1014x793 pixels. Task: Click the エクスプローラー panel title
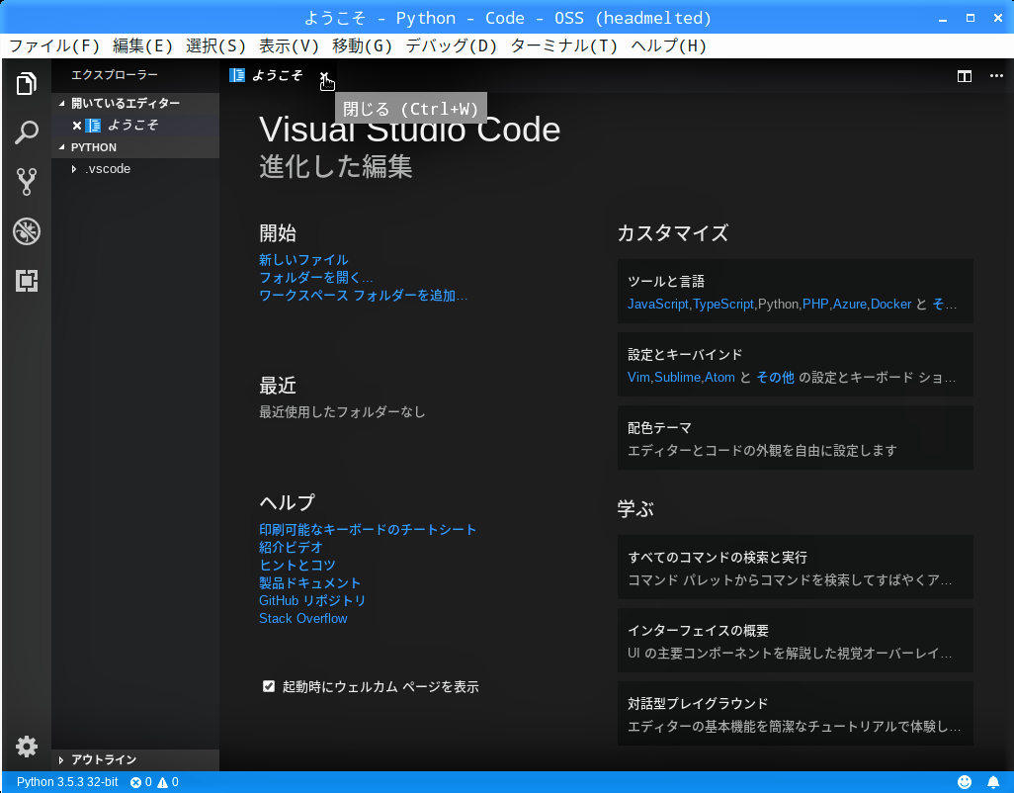coord(115,75)
